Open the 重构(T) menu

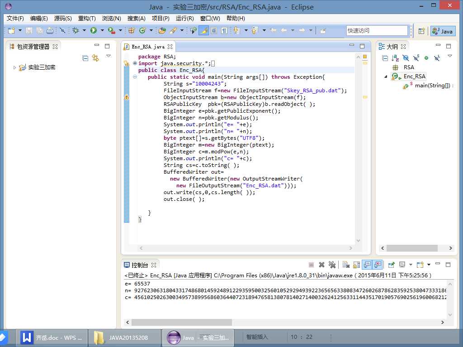(87, 19)
